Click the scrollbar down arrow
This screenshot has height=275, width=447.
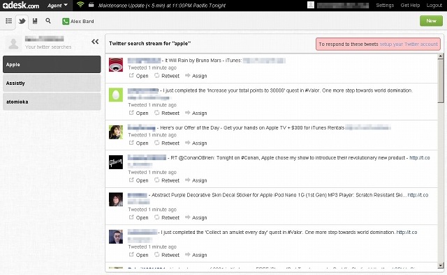(x=441, y=266)
